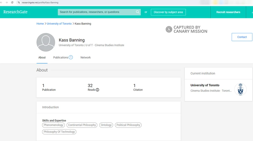Follow the Home breadcrumb link
The height and width of the screenshot is (141, 253).
pyautogui.click(x=40, y=24)
